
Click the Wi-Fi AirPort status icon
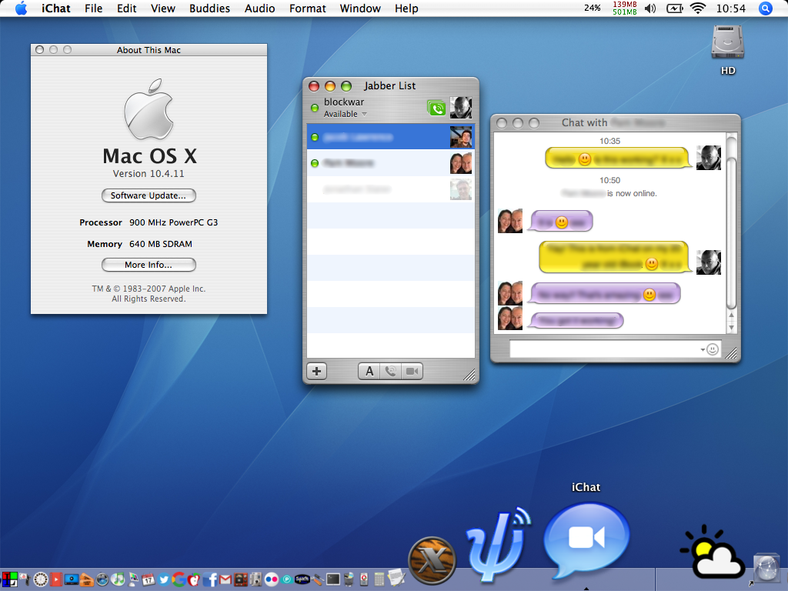698,8
